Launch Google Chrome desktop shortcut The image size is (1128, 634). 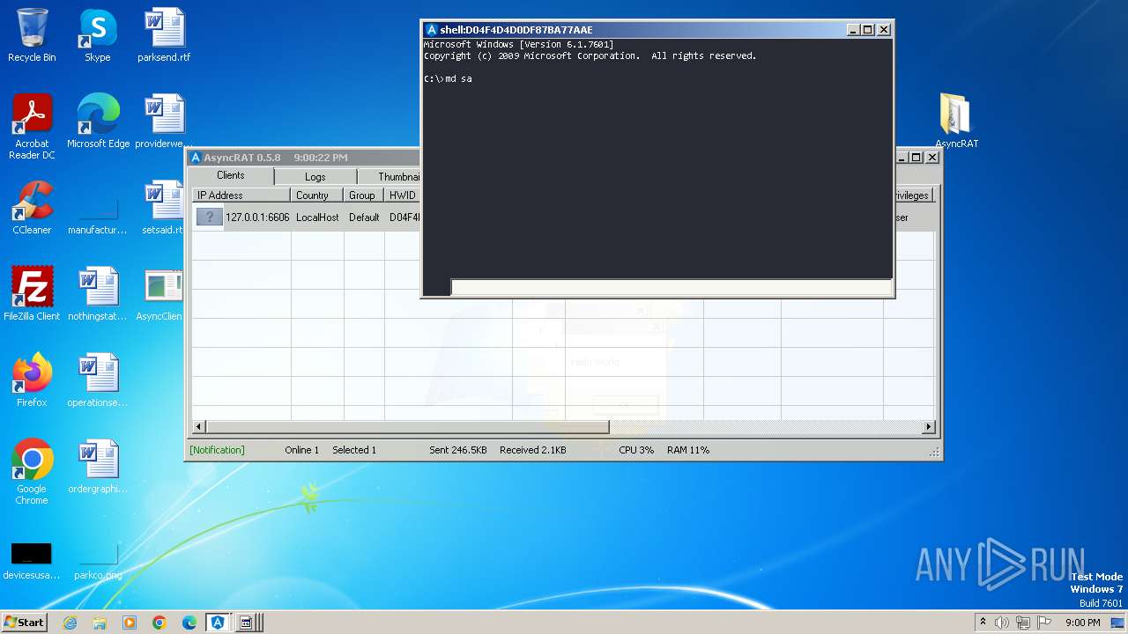(x=32, y=472)
